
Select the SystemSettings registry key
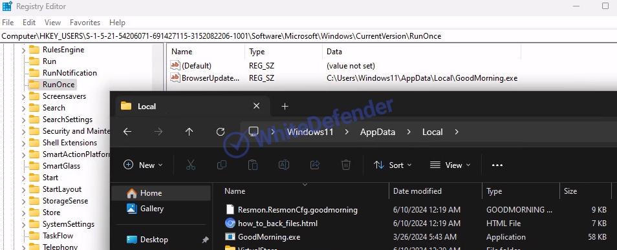pos(69,224)
